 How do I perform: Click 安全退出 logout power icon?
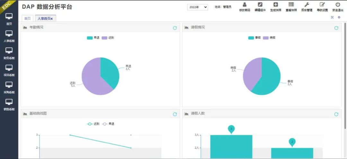pyautogui.click(x=338, y=4)
